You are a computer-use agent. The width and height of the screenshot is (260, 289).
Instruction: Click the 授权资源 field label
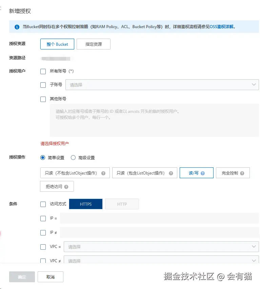click(x=17, y=44)
